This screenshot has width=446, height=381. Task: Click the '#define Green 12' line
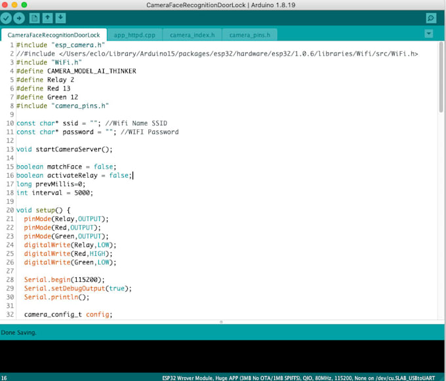47,97
